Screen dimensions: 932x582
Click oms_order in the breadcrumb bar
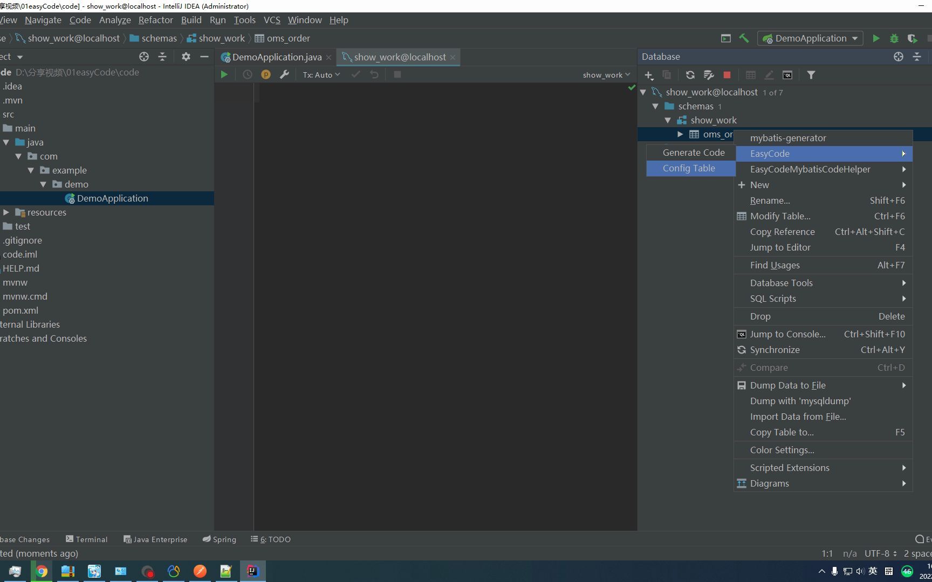[283, 38]
